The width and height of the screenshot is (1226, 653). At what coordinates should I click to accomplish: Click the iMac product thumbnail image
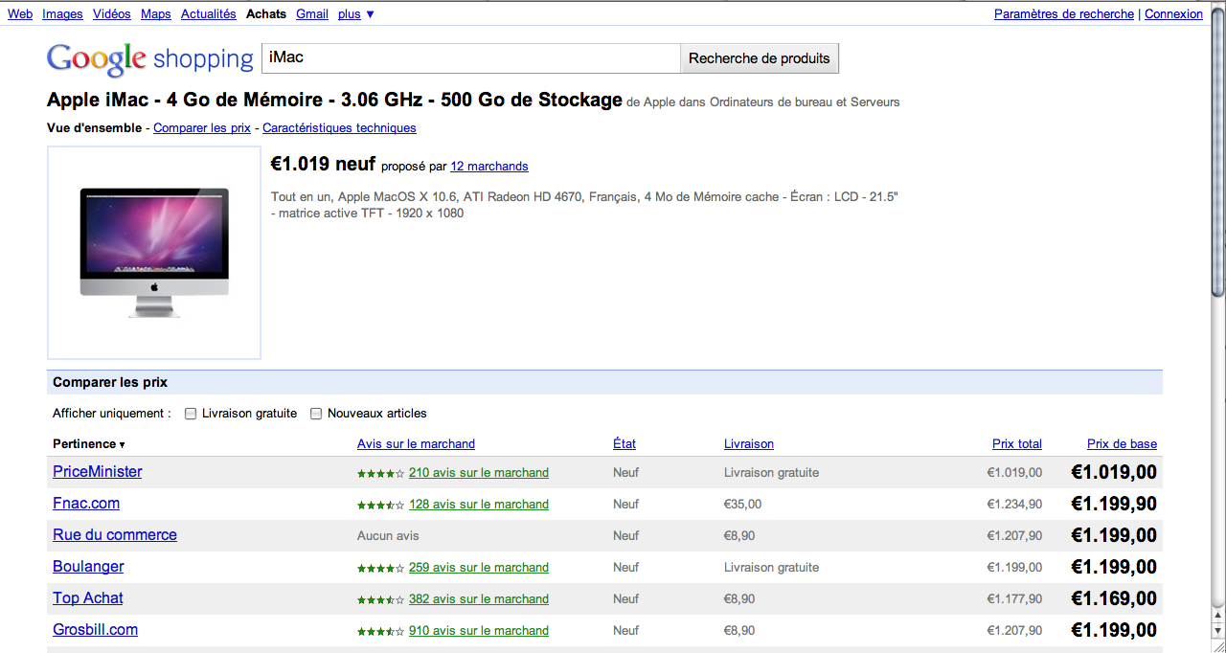(x=154, y=252)
